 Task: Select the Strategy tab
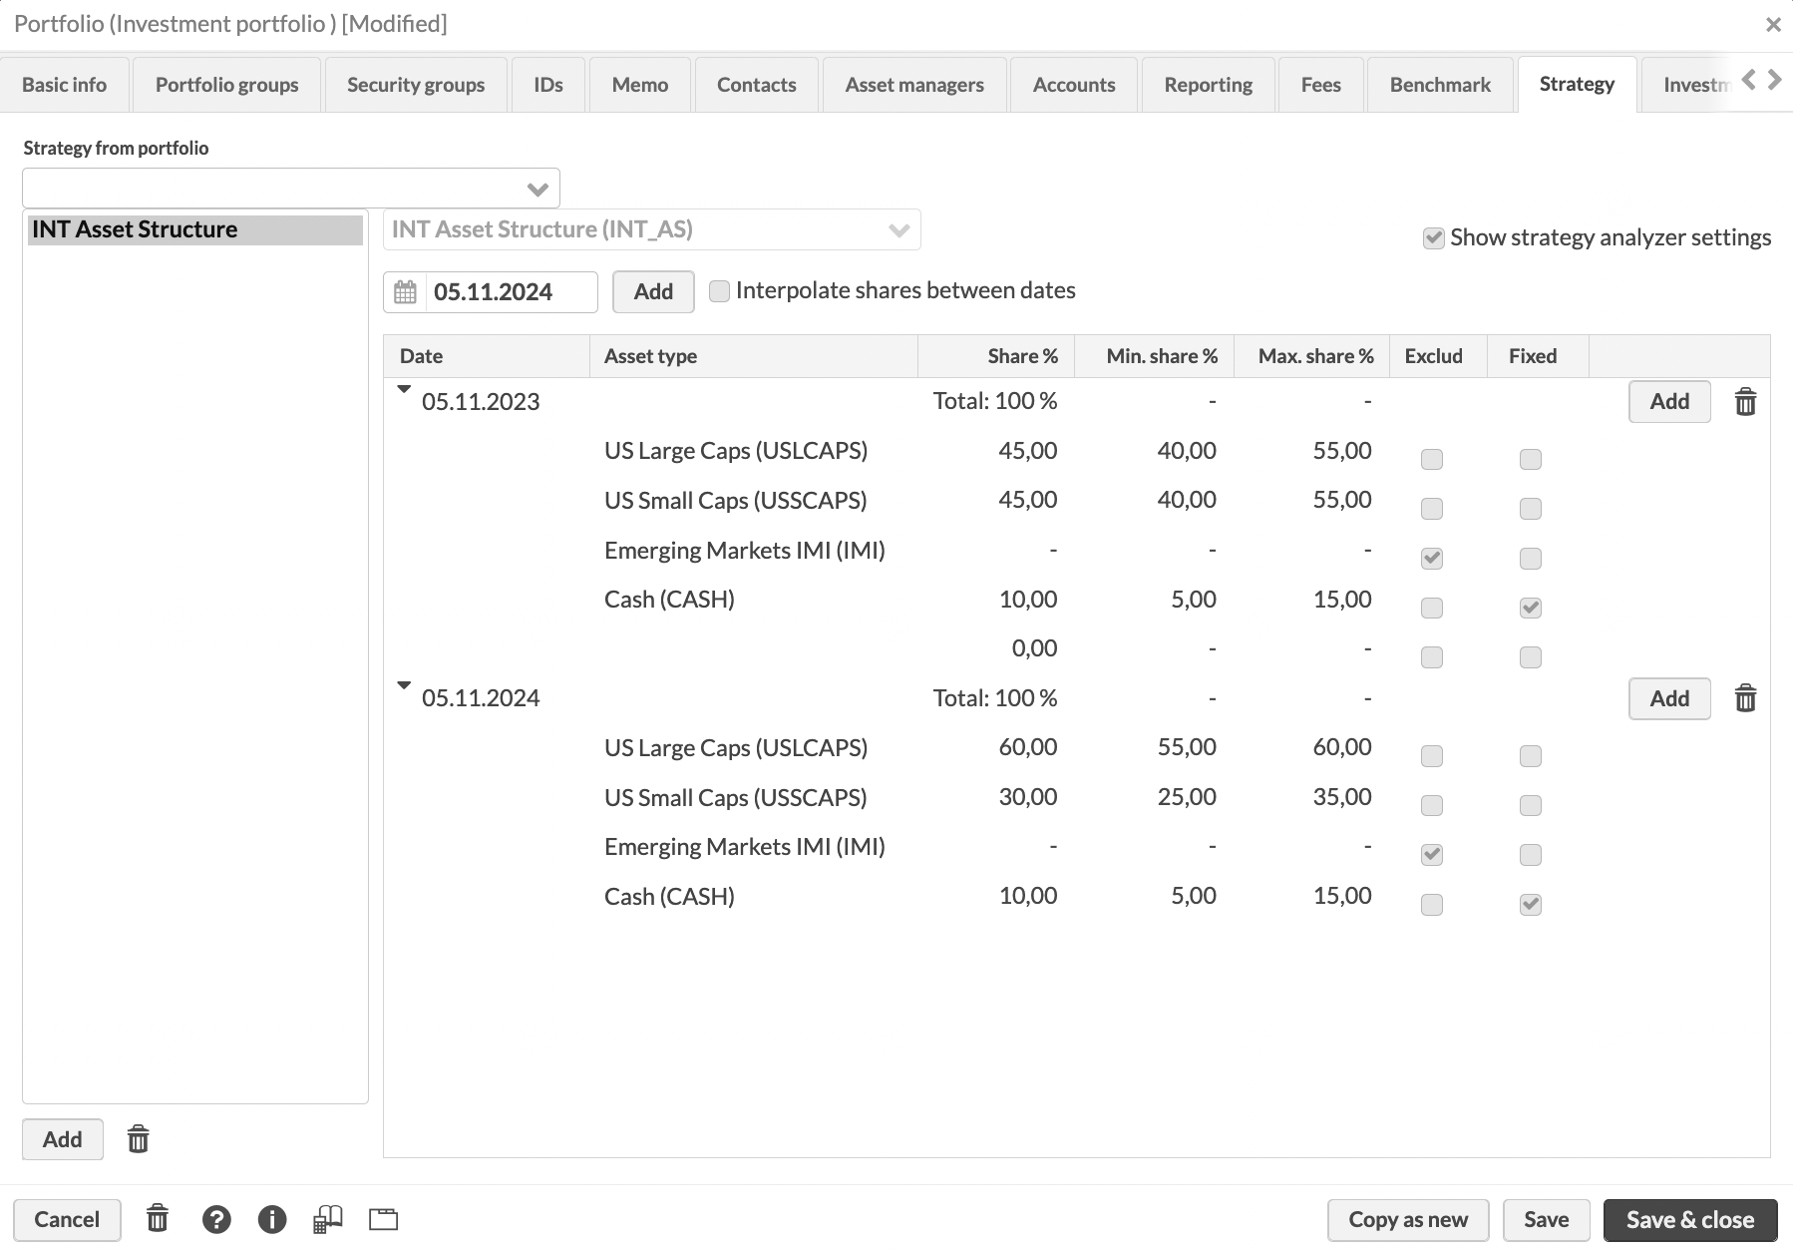click(1577, 84)
